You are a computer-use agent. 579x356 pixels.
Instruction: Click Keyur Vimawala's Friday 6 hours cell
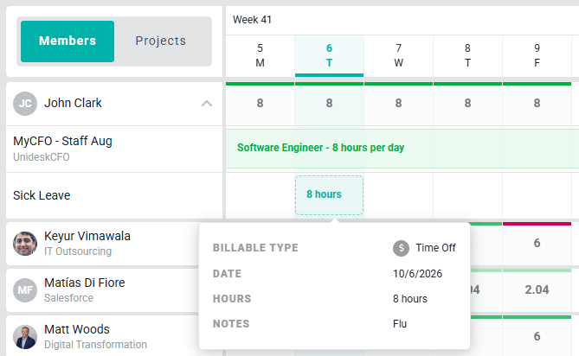[537, 243]
